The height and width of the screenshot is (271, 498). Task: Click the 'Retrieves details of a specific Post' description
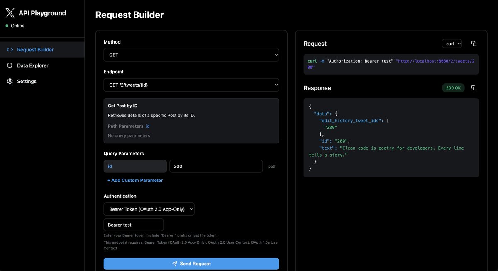click(151, 115)
